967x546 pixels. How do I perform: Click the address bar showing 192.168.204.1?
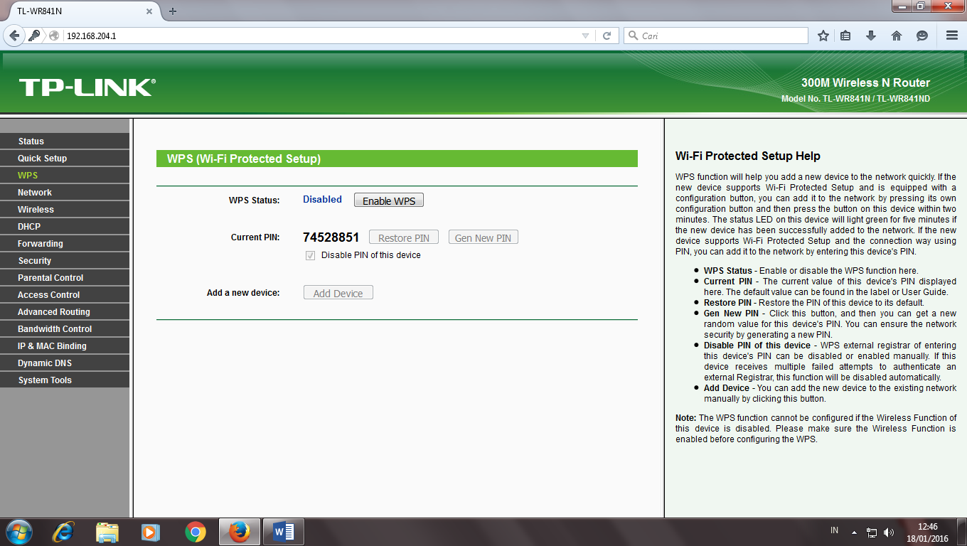click(x=320, y=36)
